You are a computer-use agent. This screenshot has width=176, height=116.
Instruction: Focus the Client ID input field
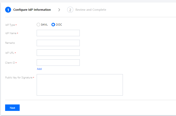58,63
